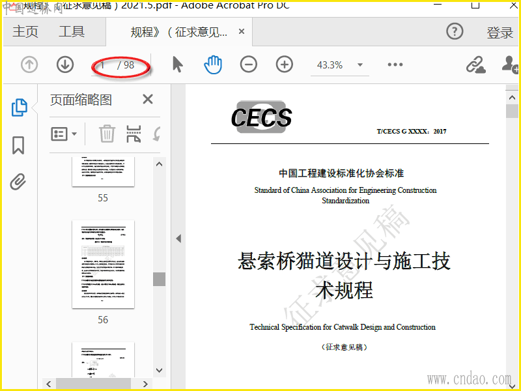Open the help question mark icon

tap(455, 31)
